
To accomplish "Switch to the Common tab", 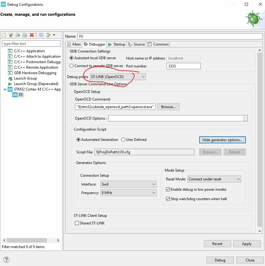I will (158, 44).
